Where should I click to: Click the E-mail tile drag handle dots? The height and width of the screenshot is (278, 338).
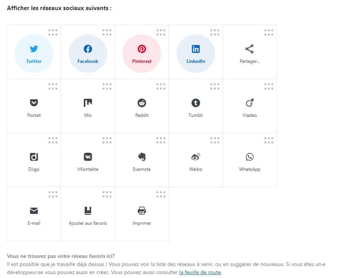[x=53, y=194]
